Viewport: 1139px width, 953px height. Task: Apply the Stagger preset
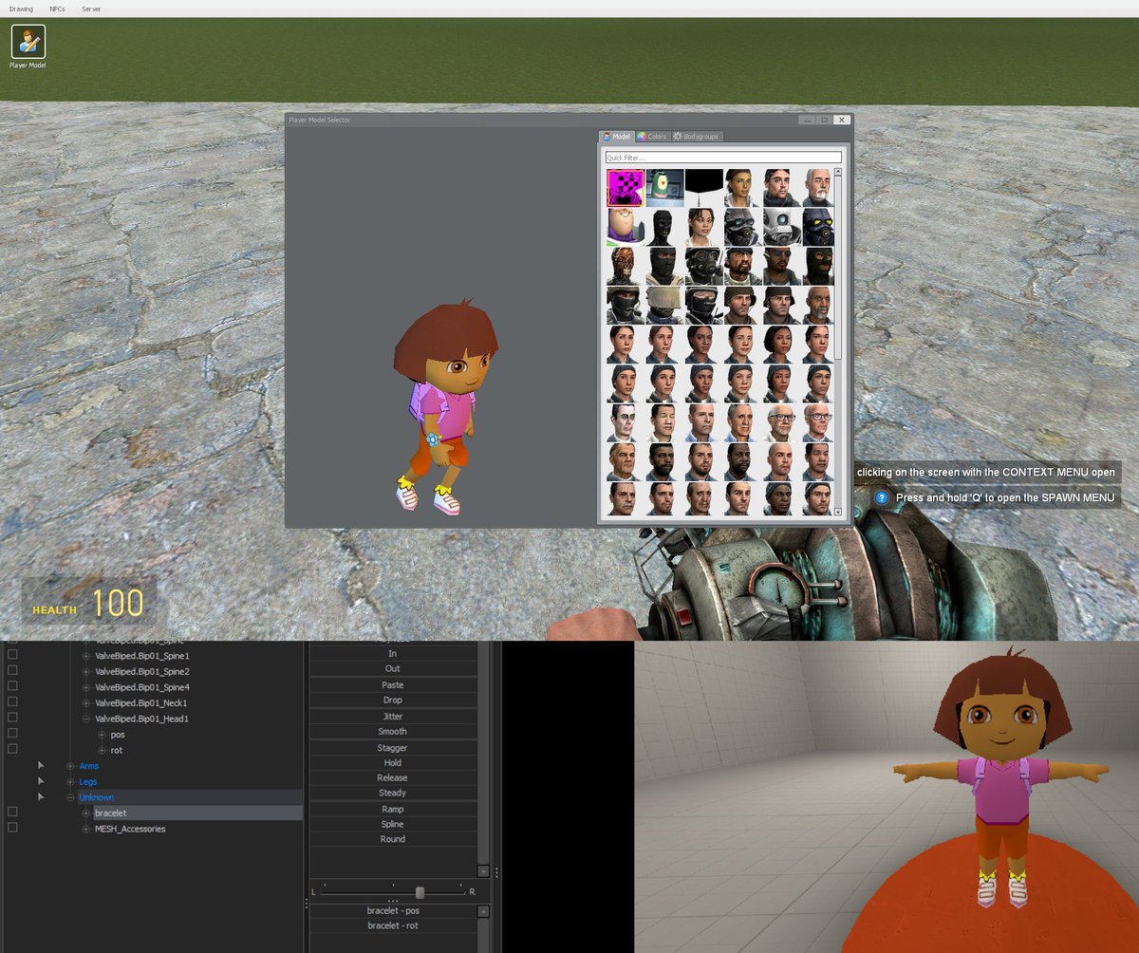(393, 747)
